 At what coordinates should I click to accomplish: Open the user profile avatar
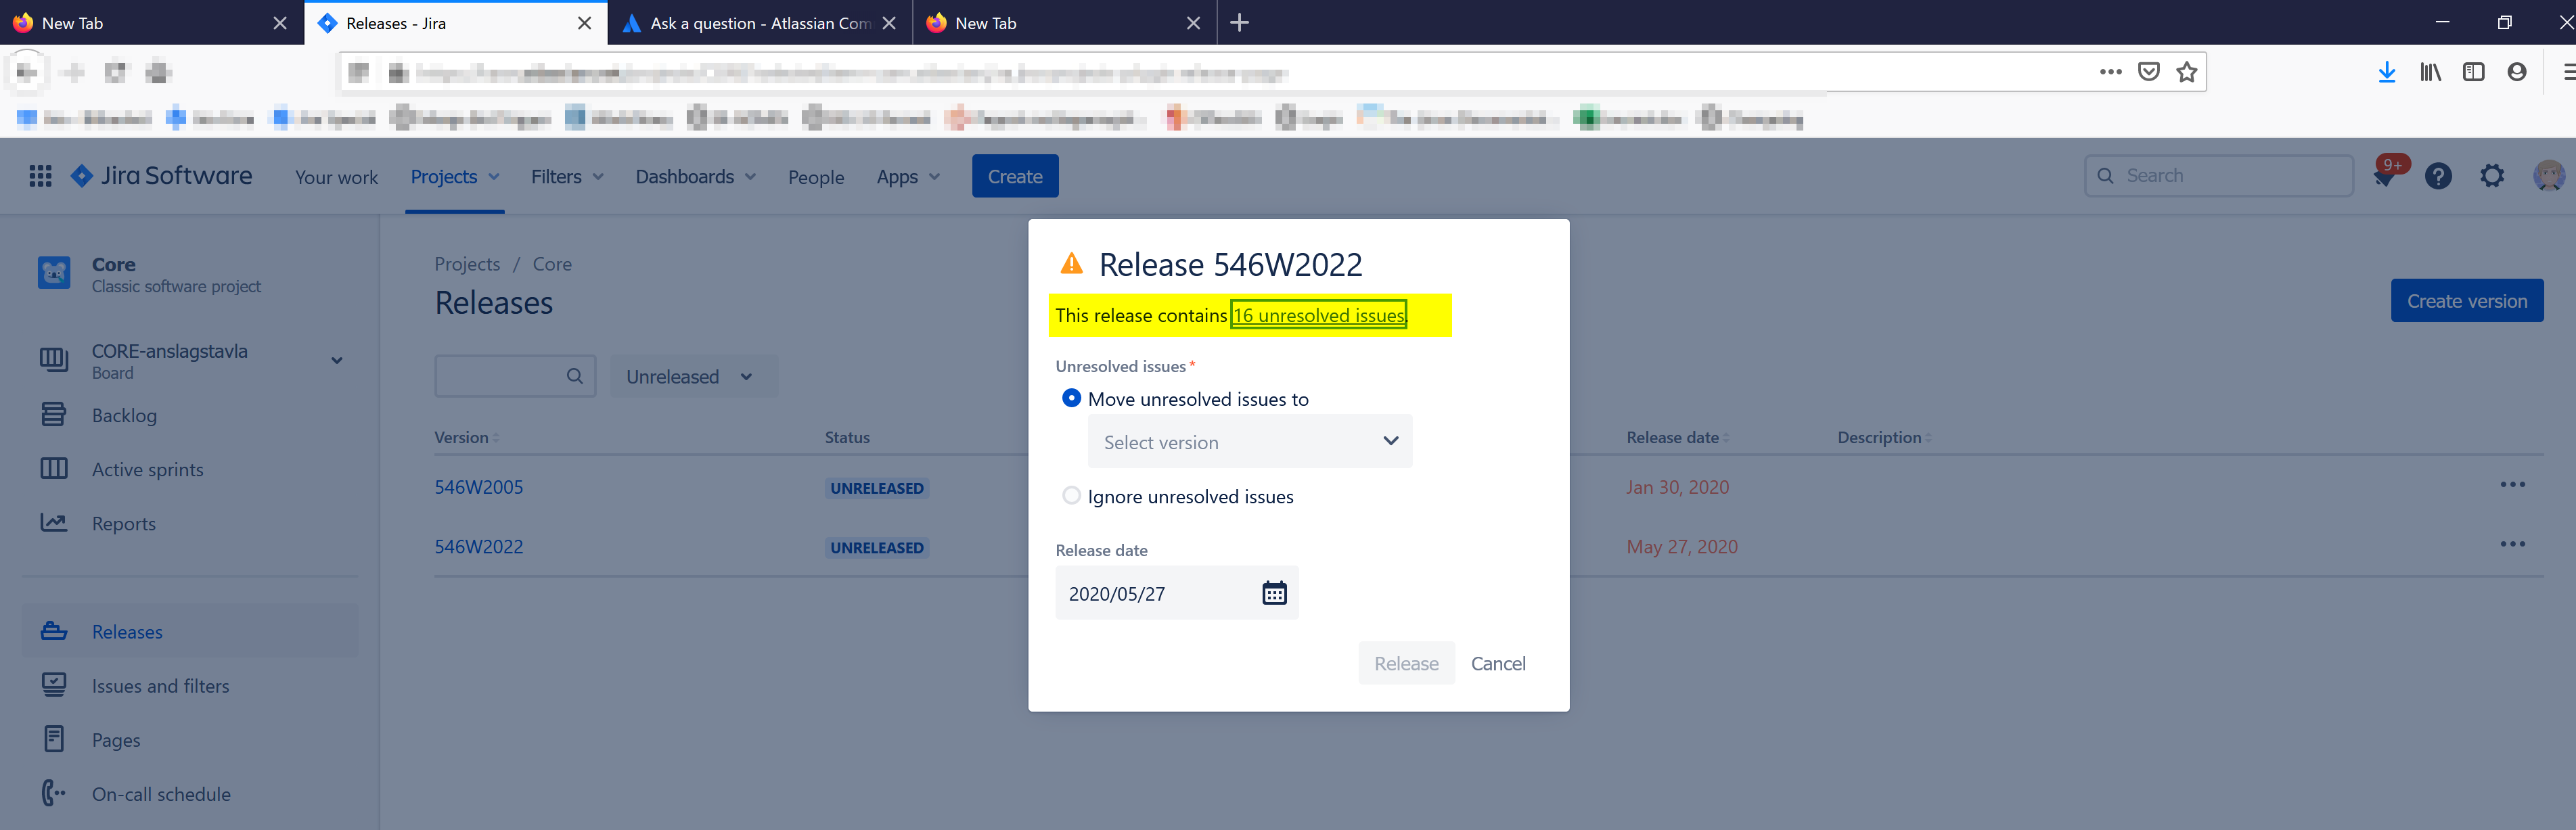(2548, 176)
